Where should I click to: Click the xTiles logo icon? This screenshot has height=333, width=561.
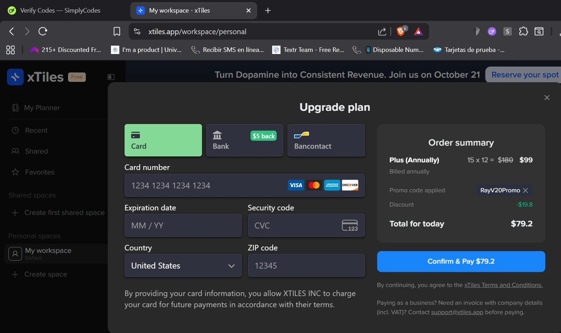(15, 77)
